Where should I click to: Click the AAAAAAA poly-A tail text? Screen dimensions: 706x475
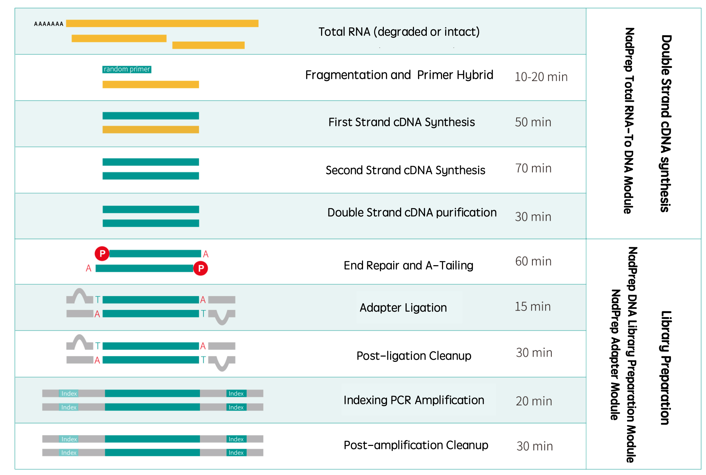coord(48,24)
